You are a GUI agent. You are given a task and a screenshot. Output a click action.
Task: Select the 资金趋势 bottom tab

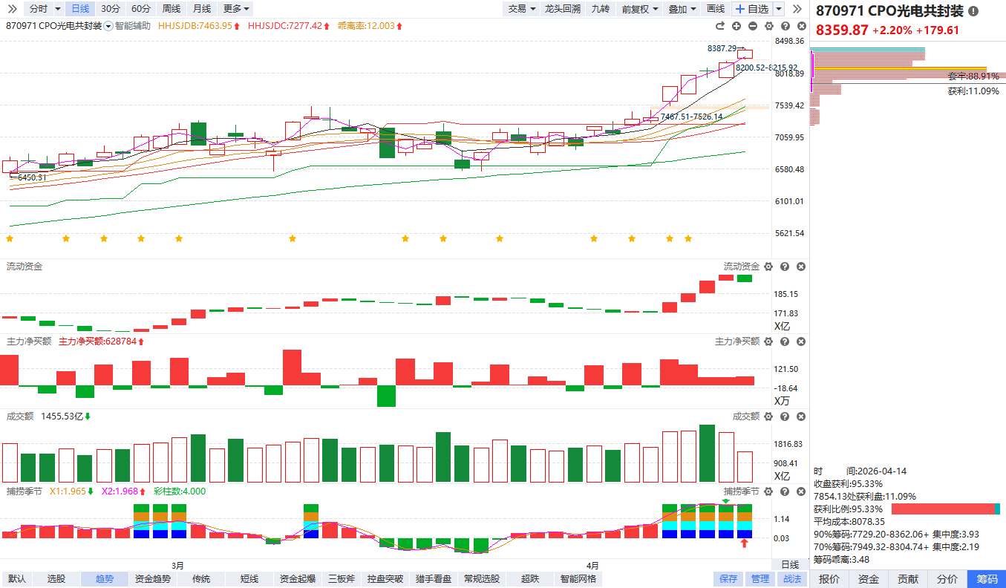[152, 579]
